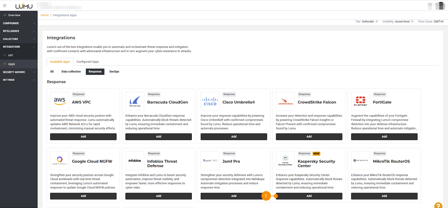Switch to the Configured Apps tab
The height and width of the screenshot is (208, 448).
click(x=88, y=62)
